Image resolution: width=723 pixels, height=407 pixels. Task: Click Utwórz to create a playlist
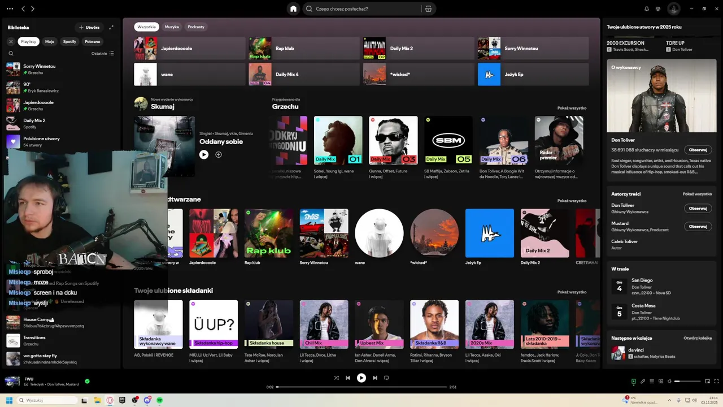point(89,27)
